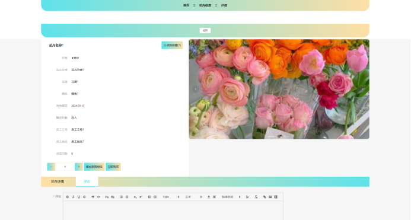Viewport: 411px width, 220px height.
Task: Toggle underline formatting in comment editor
Action: 79,197
